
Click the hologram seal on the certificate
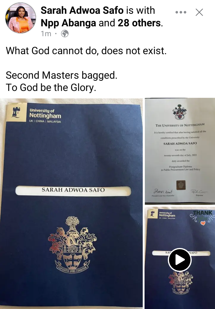[181, 185]
